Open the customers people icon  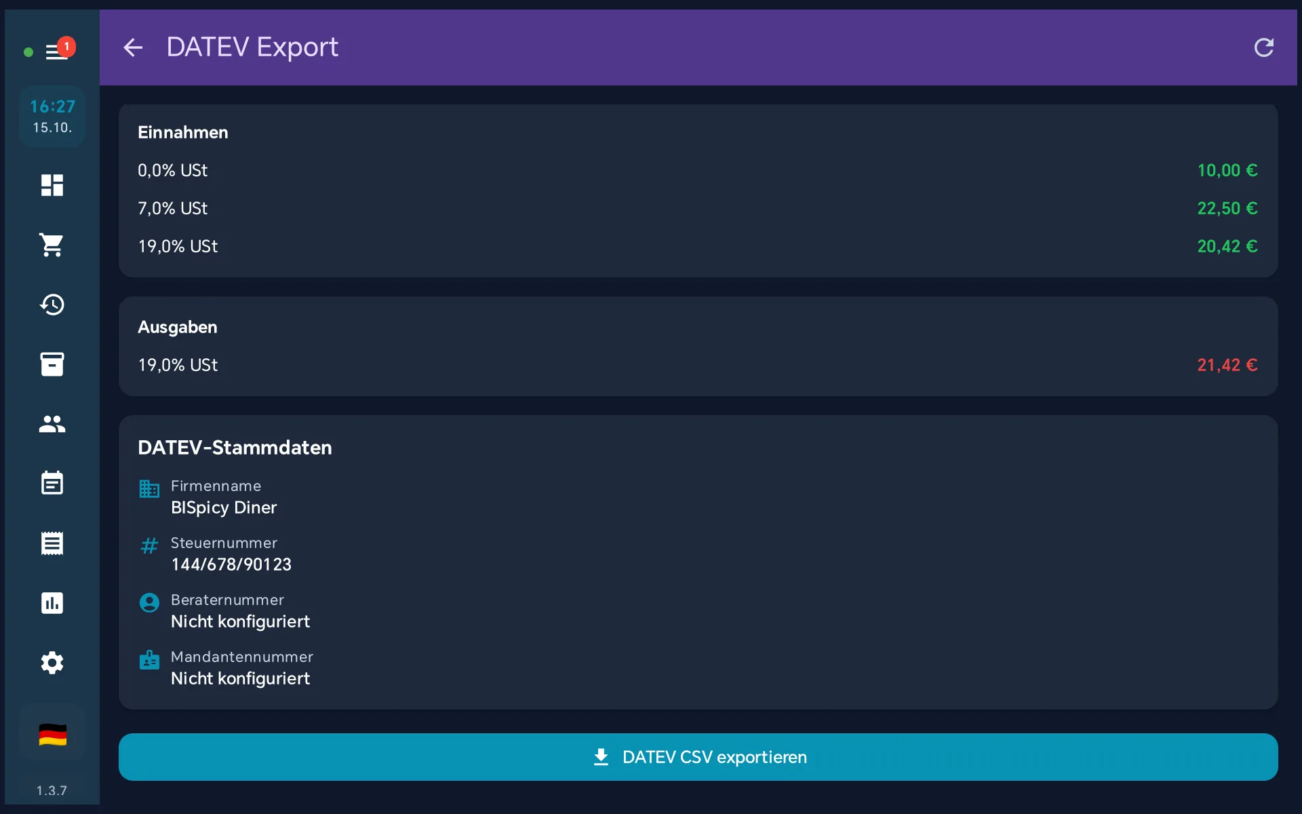point(52,424)
